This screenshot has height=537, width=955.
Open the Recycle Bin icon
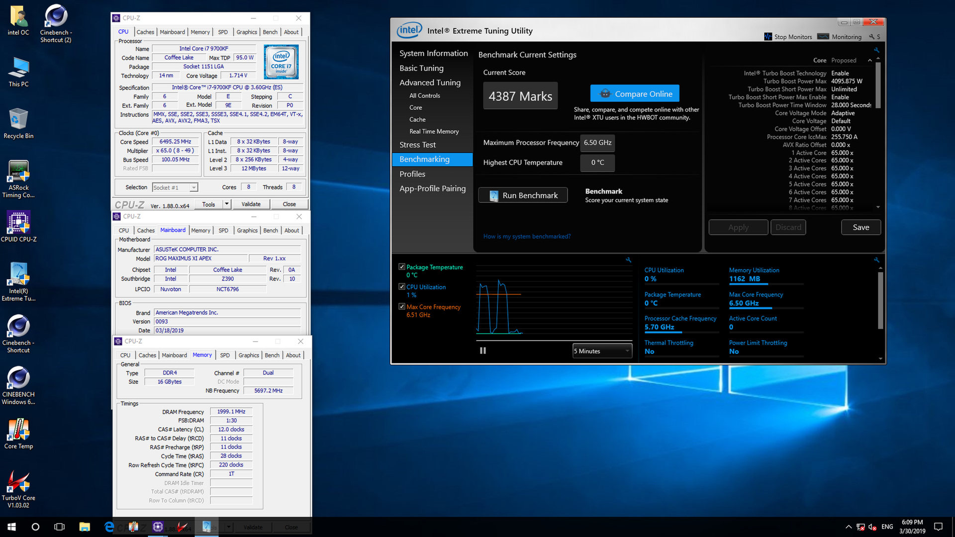click(x=18, y=123)
